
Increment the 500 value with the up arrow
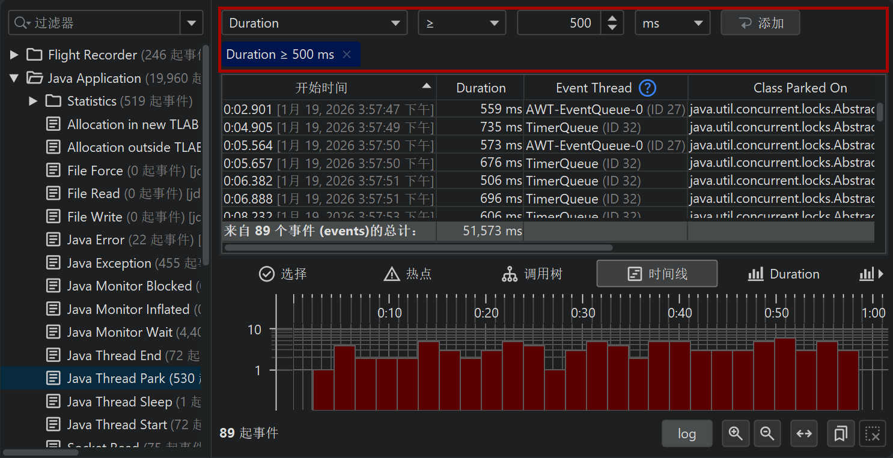pos(612,19)
